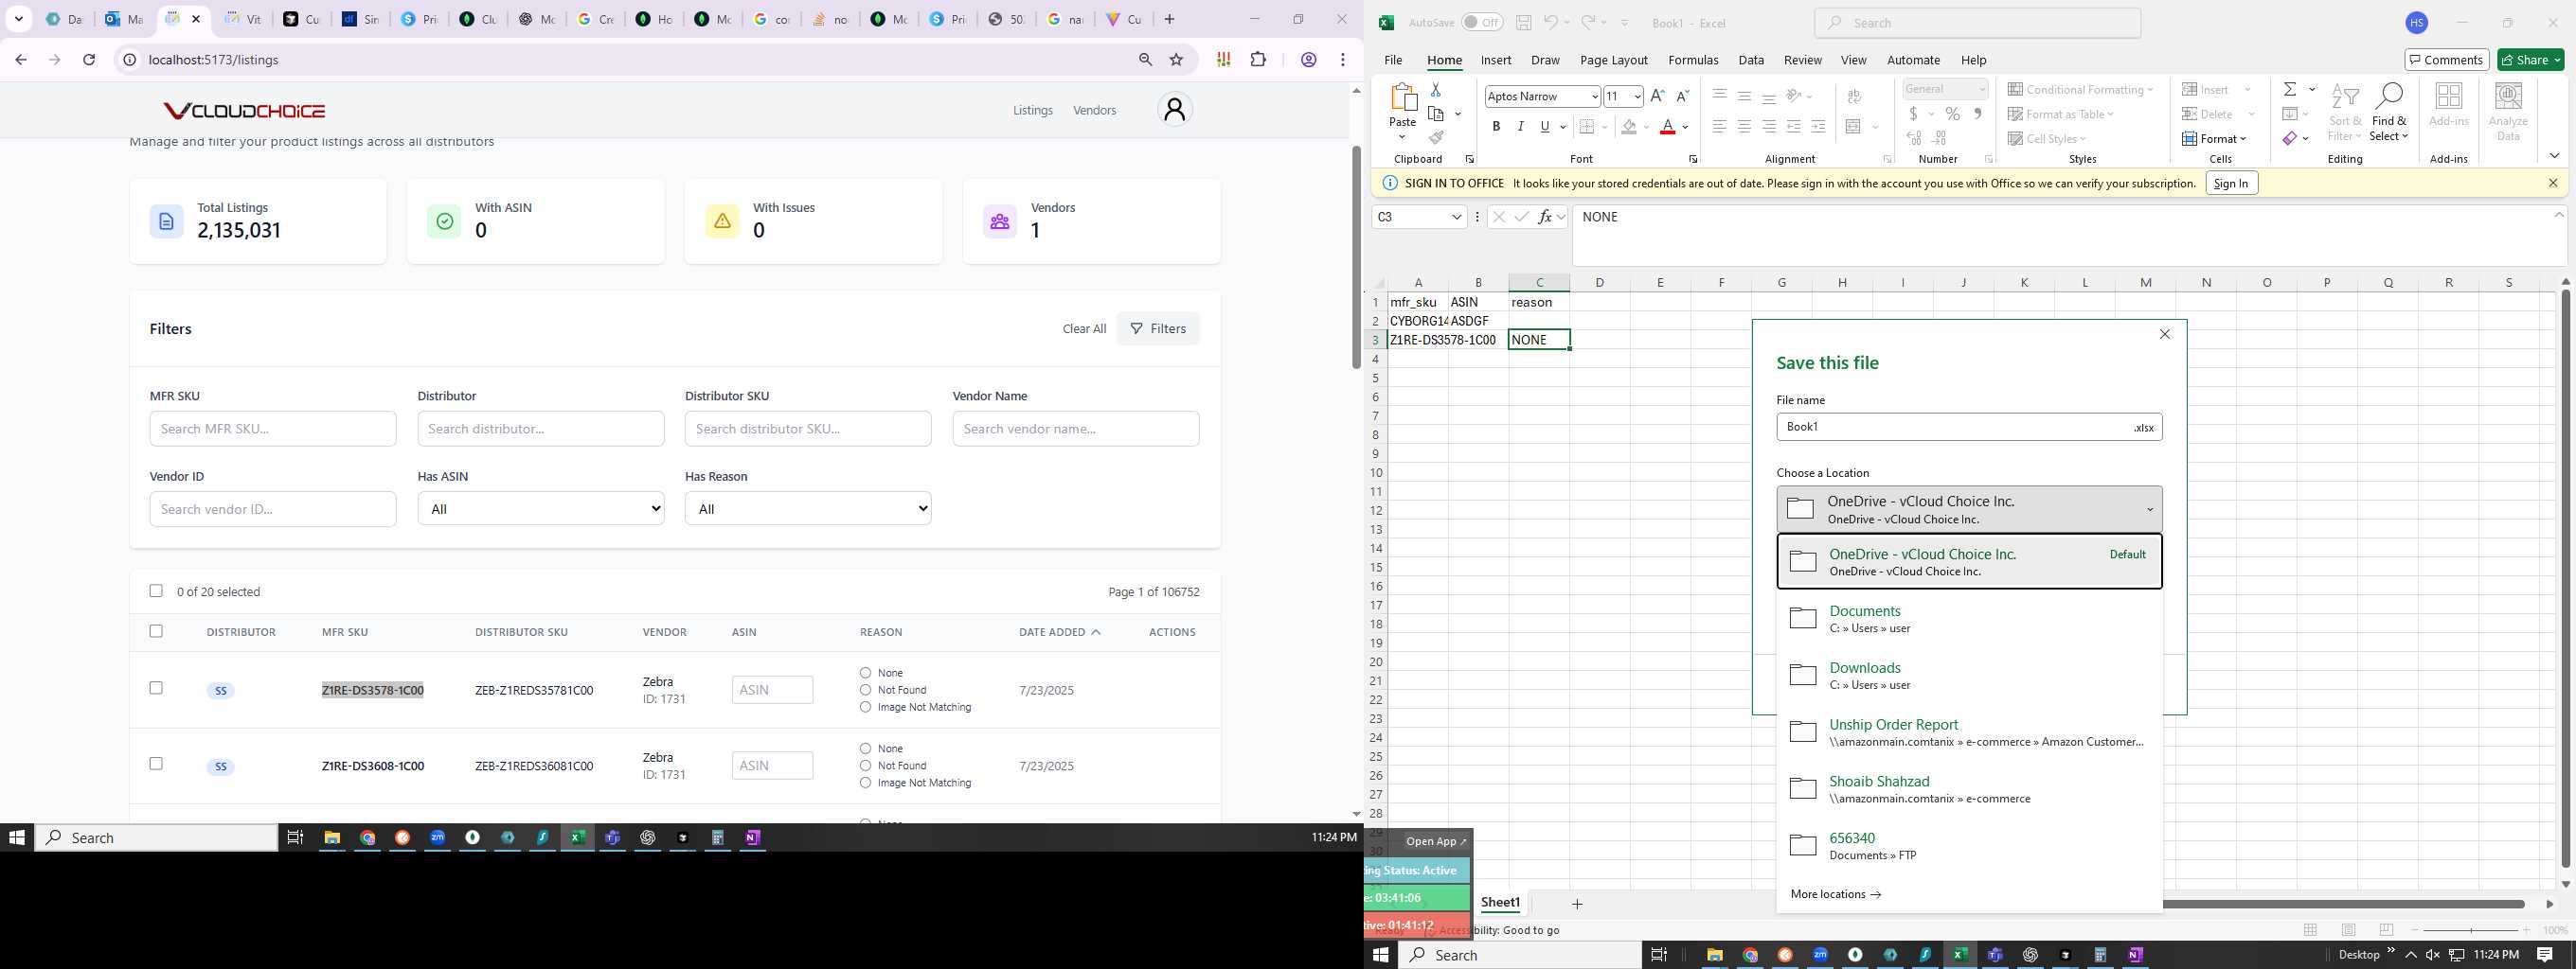Click the fill color bucket swatch
The height and width of the screenshot is (969, 2576).
point(1629,127)
